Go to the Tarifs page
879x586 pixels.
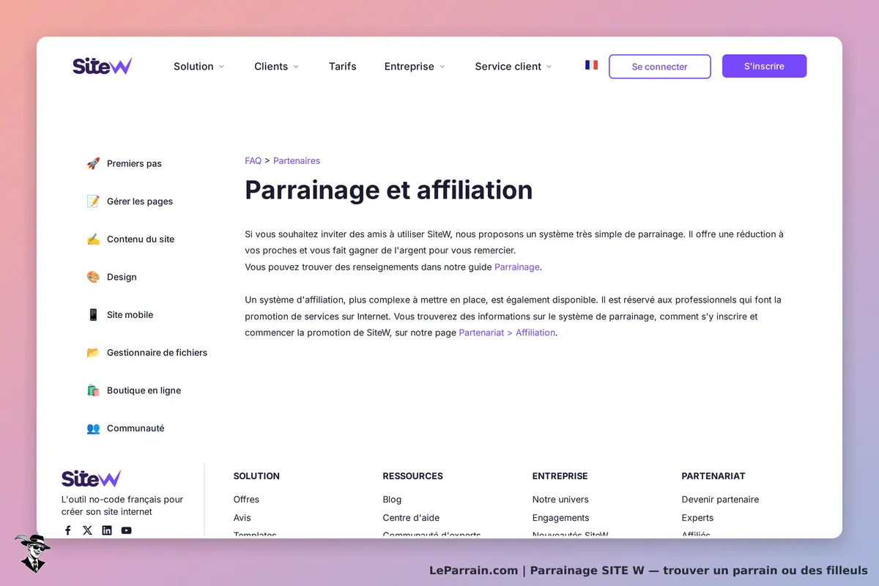(343, 66)
